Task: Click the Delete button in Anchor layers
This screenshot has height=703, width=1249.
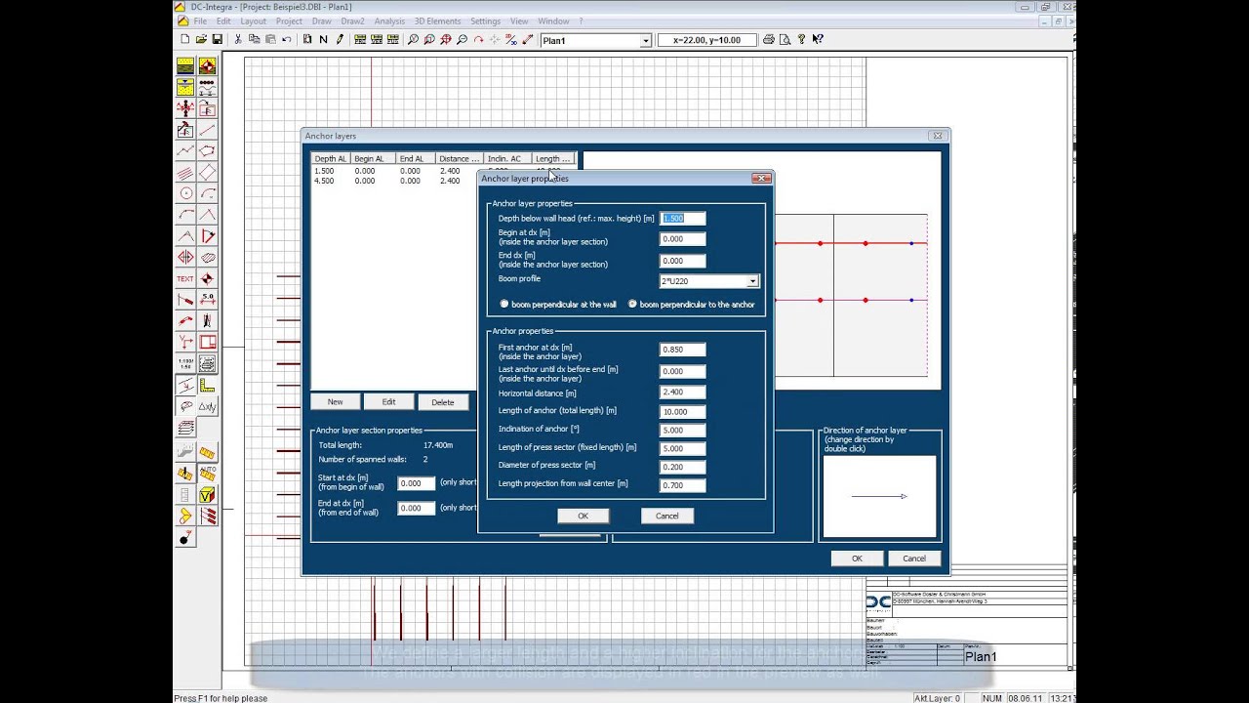Action: point(443,402)
